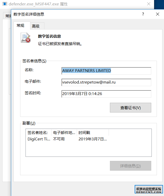The height and width of the screenshot is (196, 164).
Task: Click the background 常规 tab of properties window
Action: click(7, 16)
